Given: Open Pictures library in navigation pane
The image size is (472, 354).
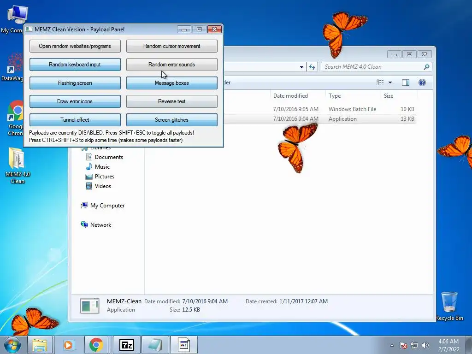Looking at the screenshot, I should 100,176.
